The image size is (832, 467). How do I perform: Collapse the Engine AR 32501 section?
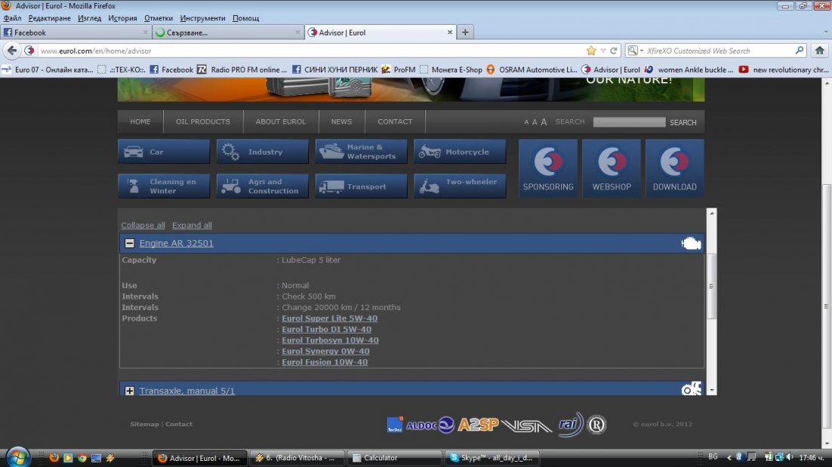[x=130, y=243]
